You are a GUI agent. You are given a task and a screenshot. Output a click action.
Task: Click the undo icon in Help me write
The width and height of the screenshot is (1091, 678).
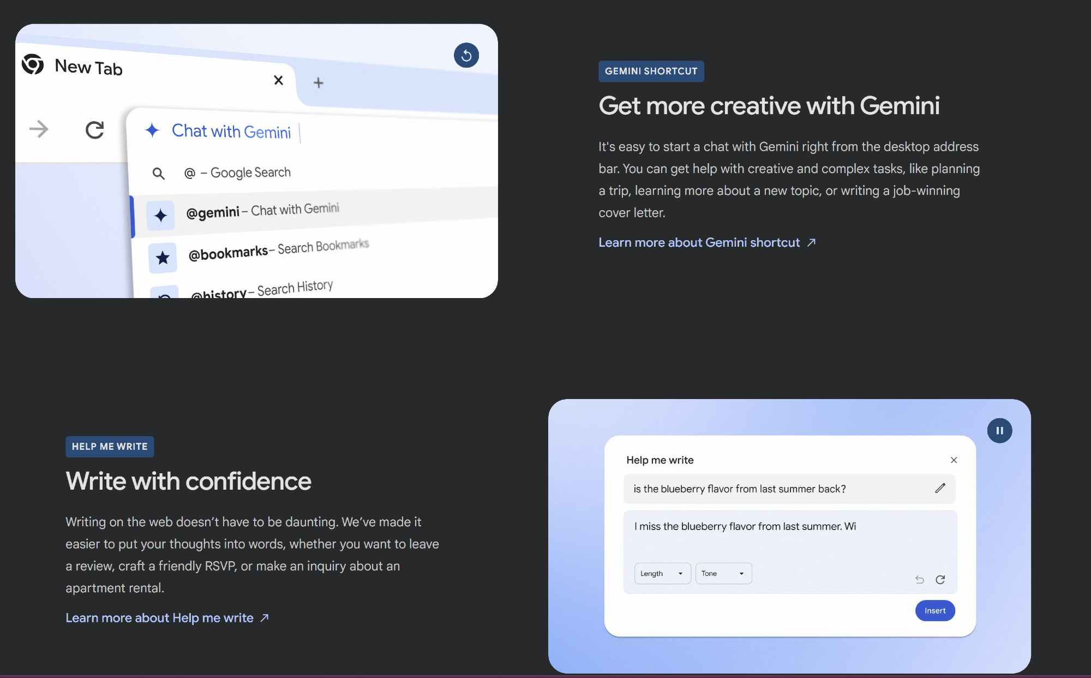(920, 580)
